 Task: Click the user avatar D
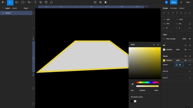[166, 2]
